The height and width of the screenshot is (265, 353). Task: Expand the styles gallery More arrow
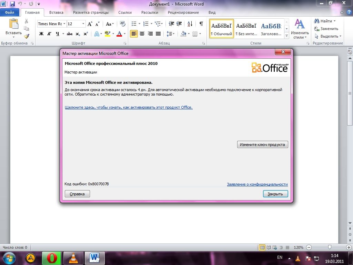pyautogui.click(x=286, y=36)
